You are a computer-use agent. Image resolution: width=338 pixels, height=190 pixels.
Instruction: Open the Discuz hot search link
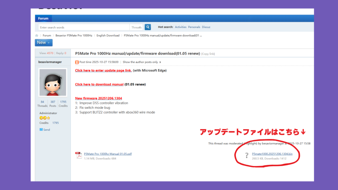pyautogui.click(x=206, y=27)
